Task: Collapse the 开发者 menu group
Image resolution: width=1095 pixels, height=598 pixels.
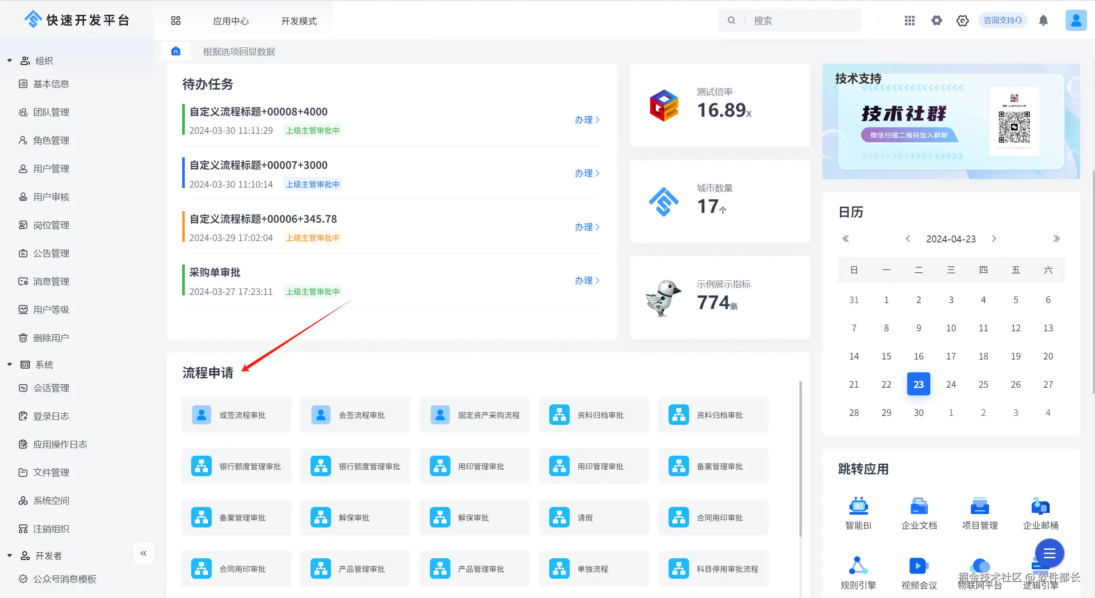Action: [9, 556]
